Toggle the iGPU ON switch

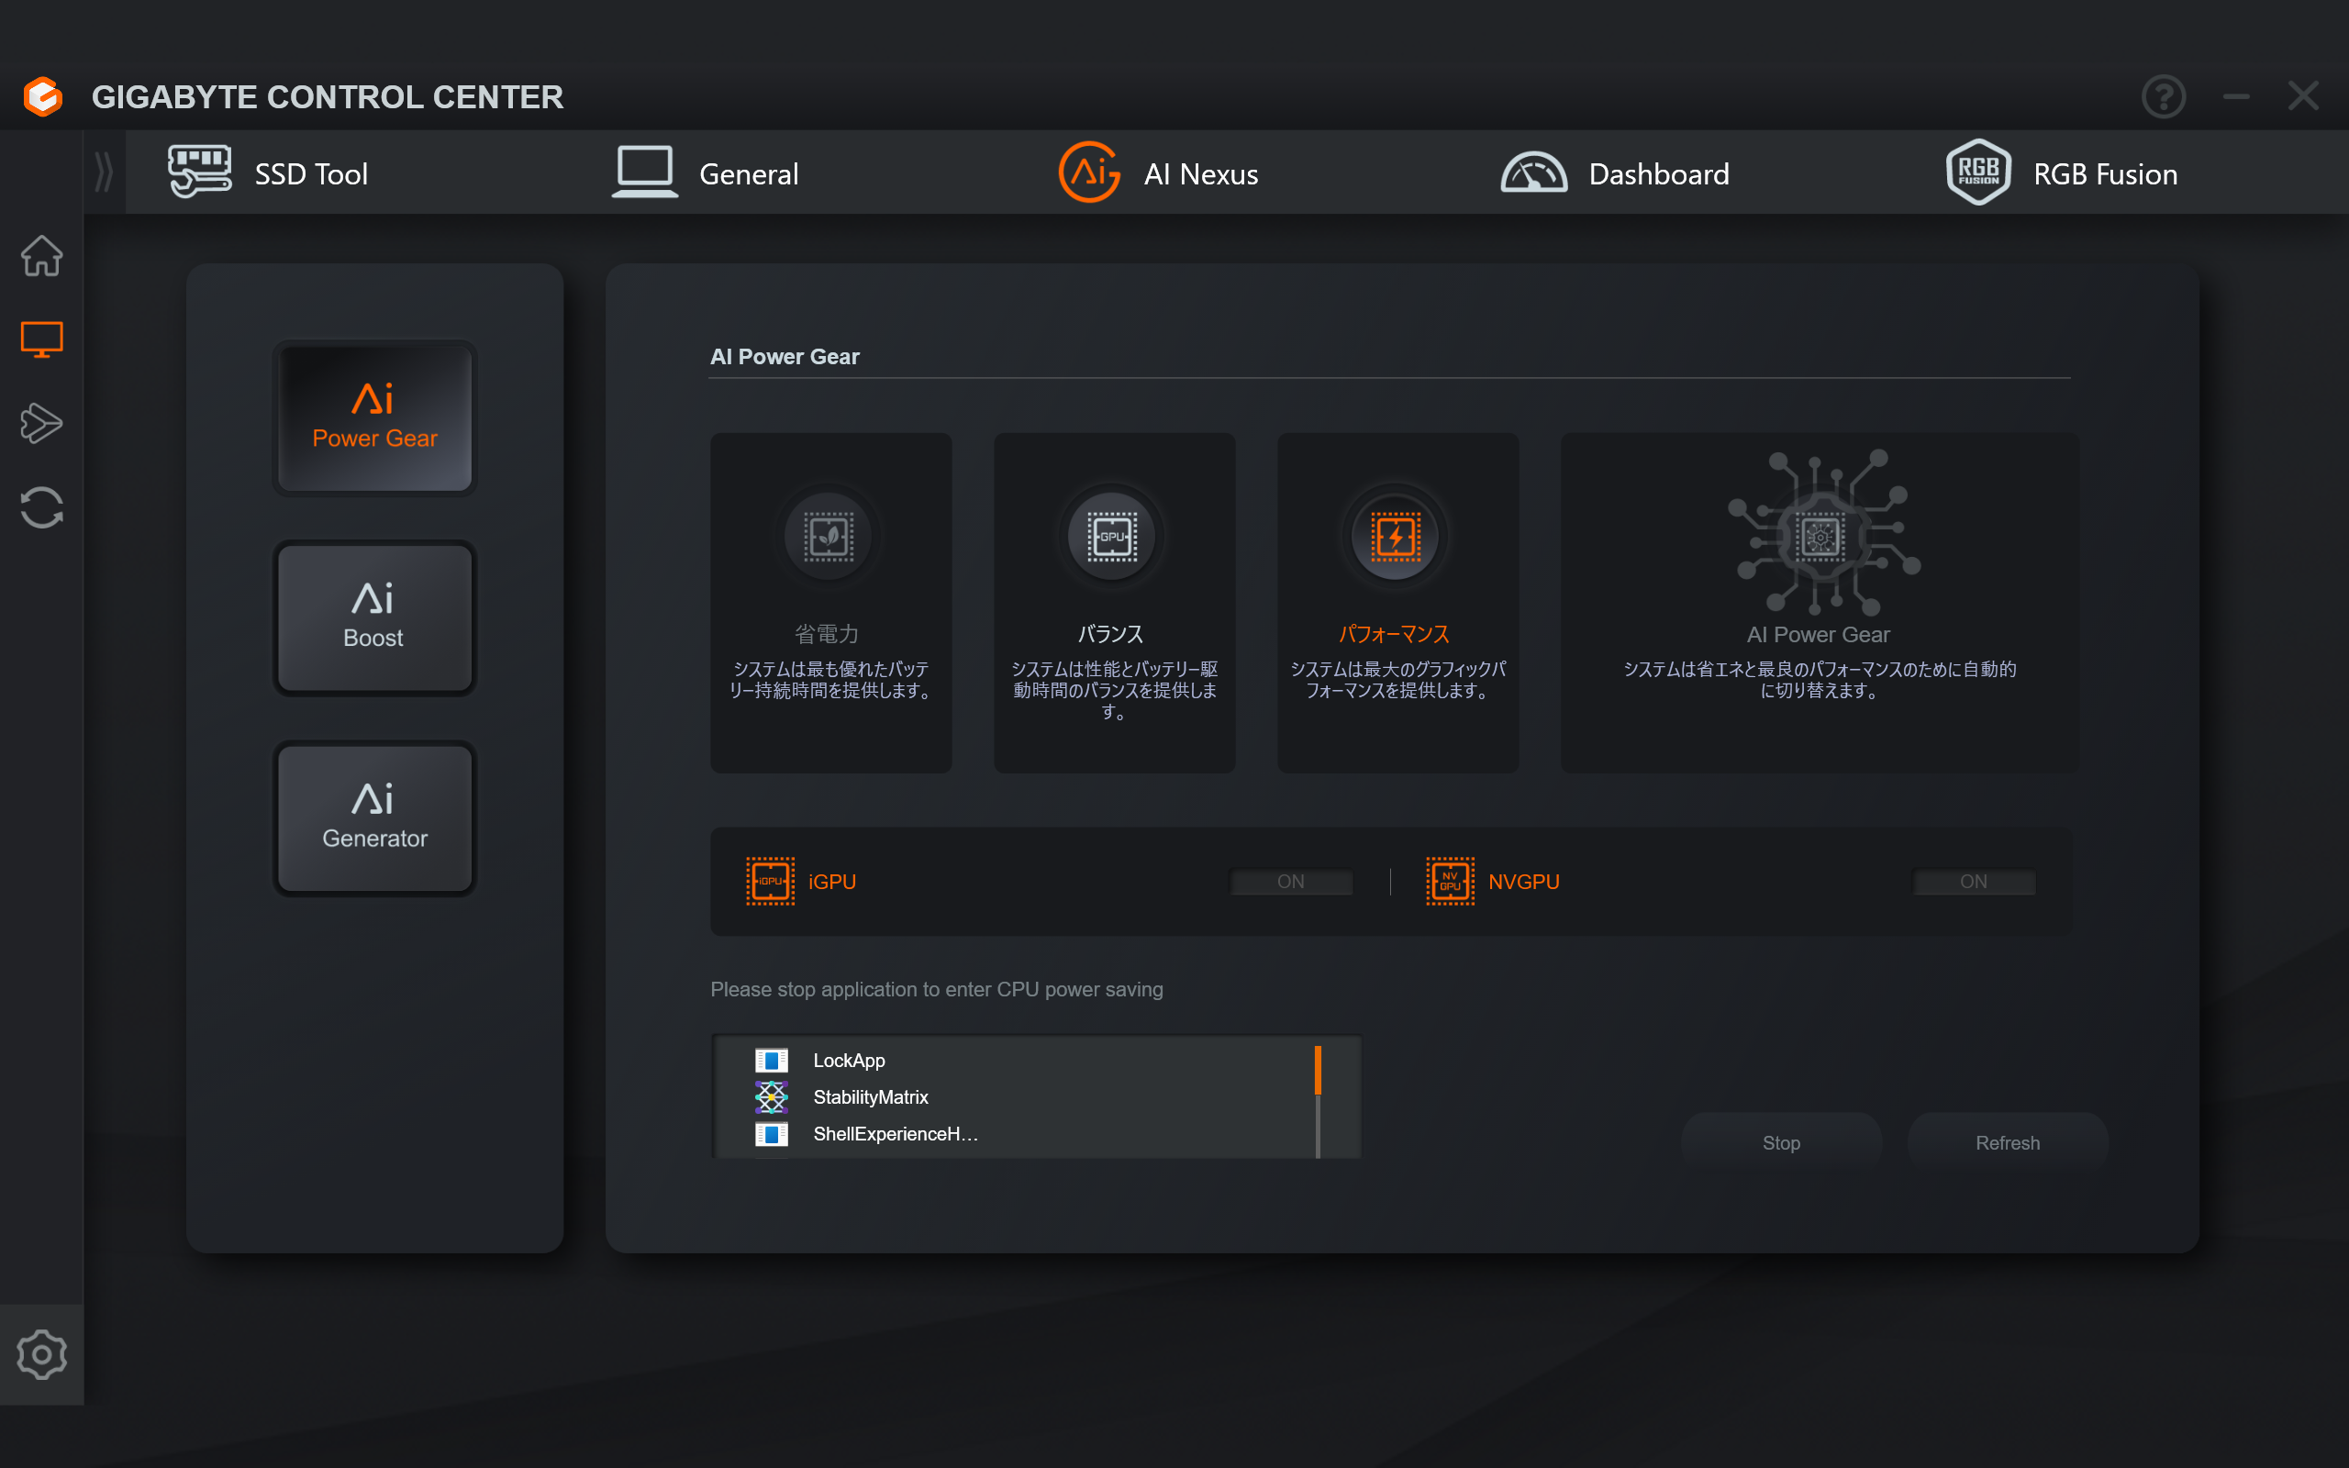(x=1290, y=882)
